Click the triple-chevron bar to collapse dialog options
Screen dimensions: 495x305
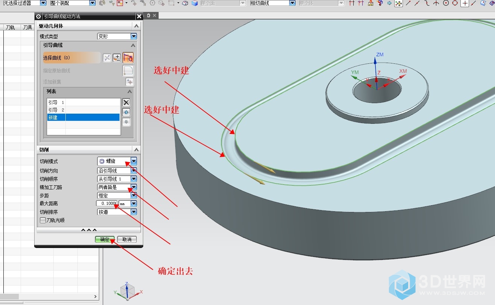point(89,230)
